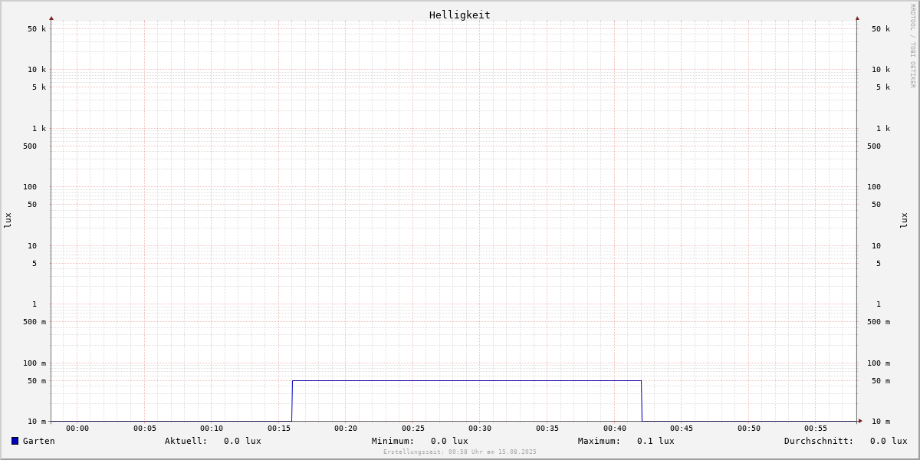
Task: Select "5 k" on the left axis
Action: coord(39,87)
